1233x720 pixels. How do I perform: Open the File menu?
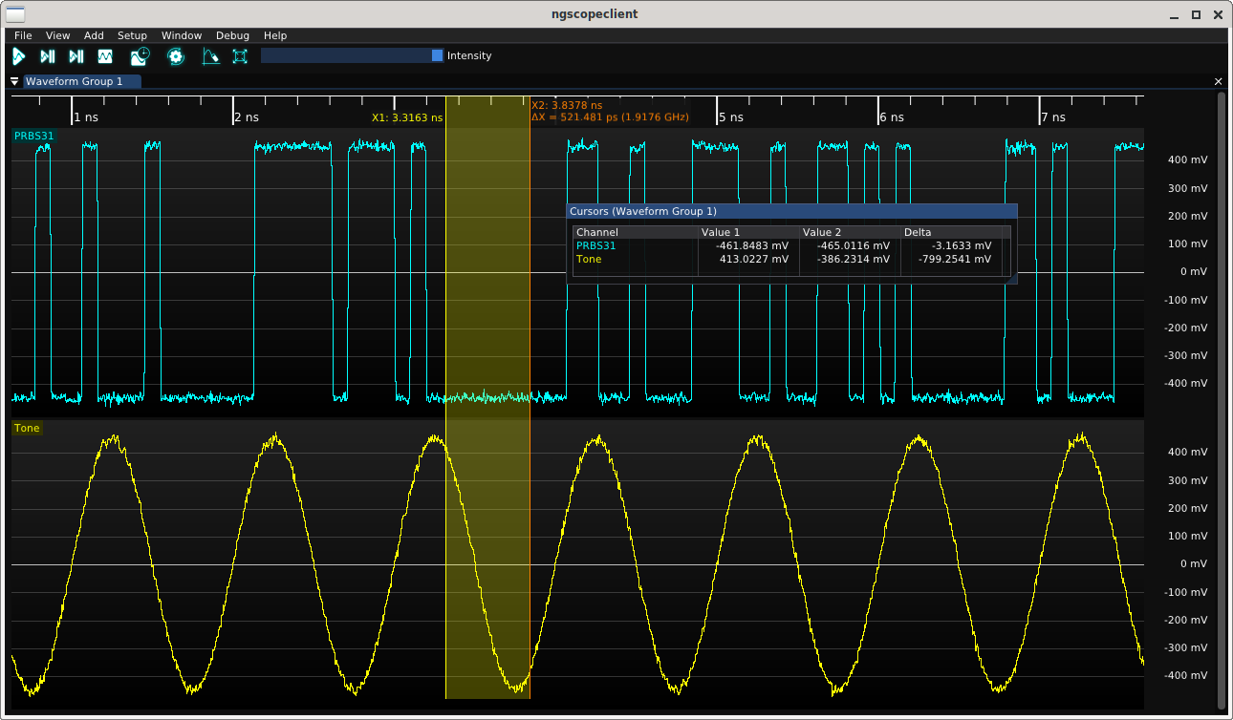pos(23,35)
